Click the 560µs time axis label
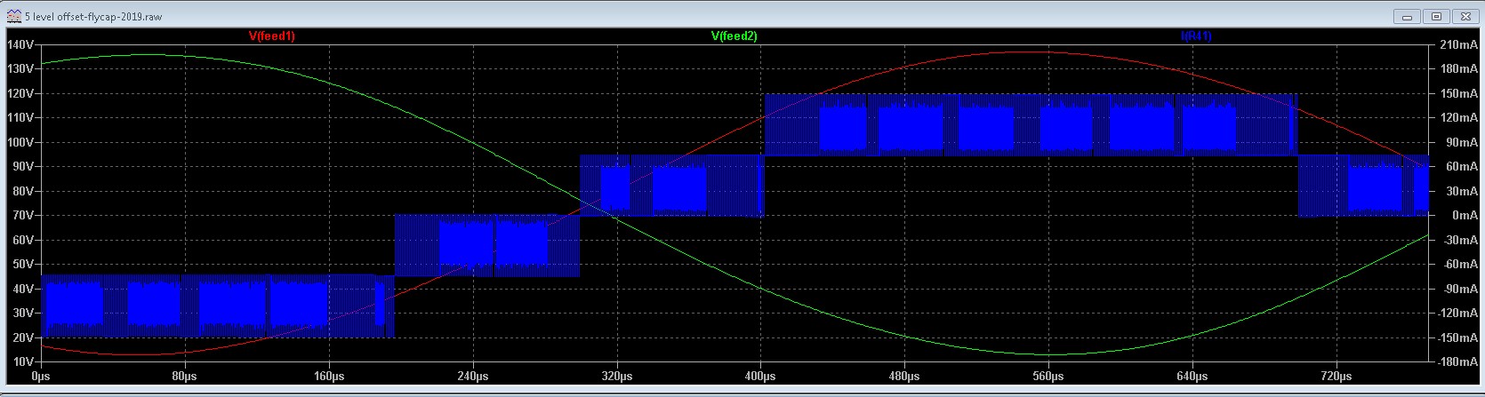Screen dimensions: 1485x397 coord(1049,377)
